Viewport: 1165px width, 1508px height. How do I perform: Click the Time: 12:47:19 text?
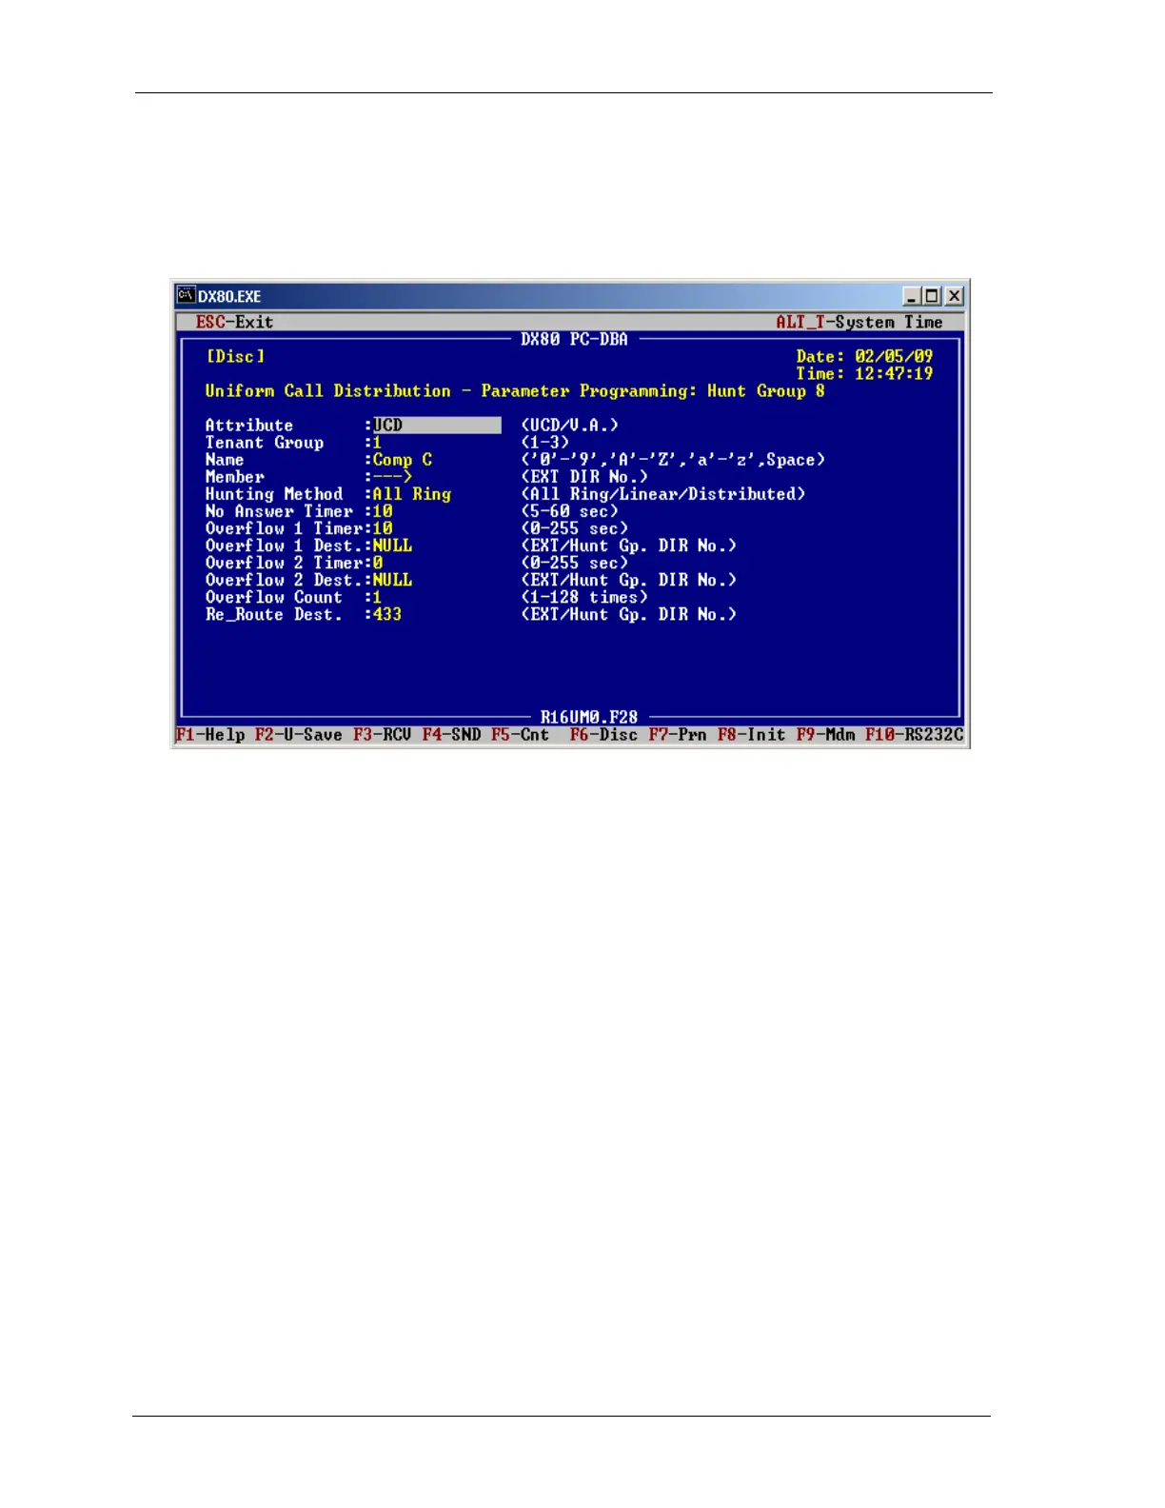click(x=865, y=373)
